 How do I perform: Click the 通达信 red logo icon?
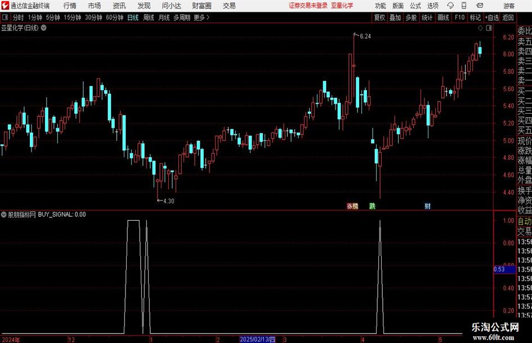coord(5,6)
